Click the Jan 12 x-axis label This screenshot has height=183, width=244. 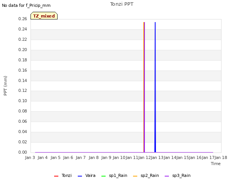144,157
